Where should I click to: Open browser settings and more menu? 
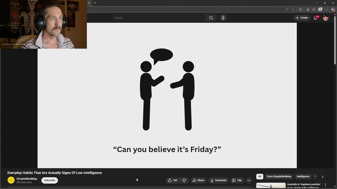326,9
